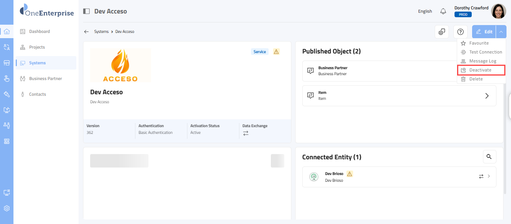Click the warning icon beside Service badge
Image resolution: width=511 pixels, height=224 pixels.
[x=276, y=52]
